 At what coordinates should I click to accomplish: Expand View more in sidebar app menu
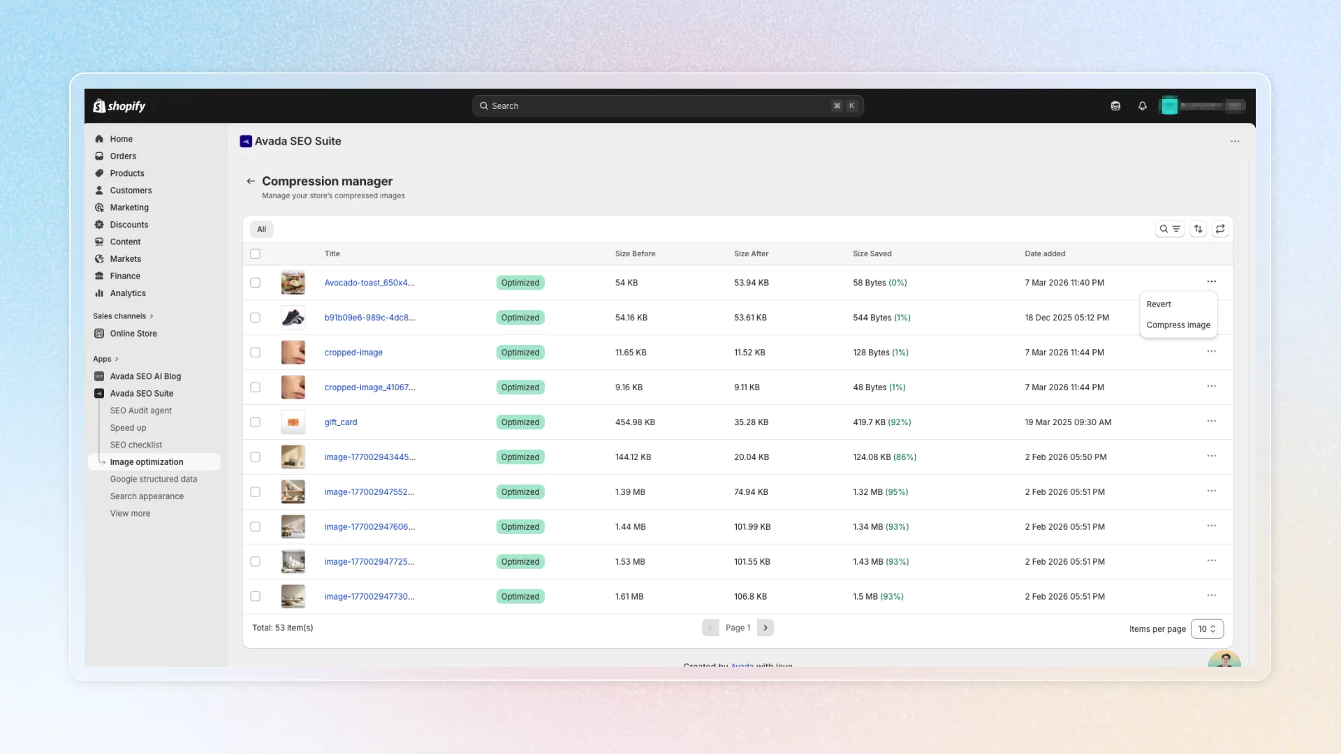pos(130,514)
